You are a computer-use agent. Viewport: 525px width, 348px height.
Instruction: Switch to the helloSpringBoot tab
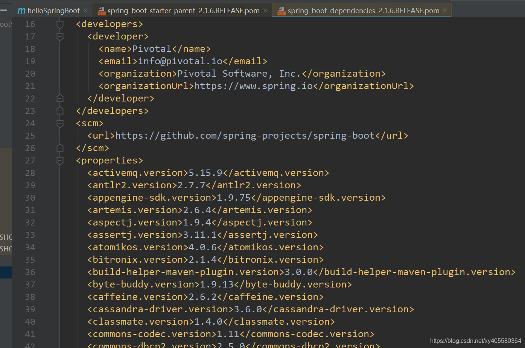coord(53,11)
